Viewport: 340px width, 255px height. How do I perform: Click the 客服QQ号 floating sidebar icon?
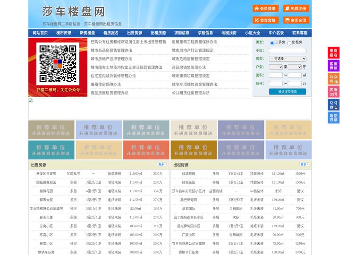tap(333, 92)
